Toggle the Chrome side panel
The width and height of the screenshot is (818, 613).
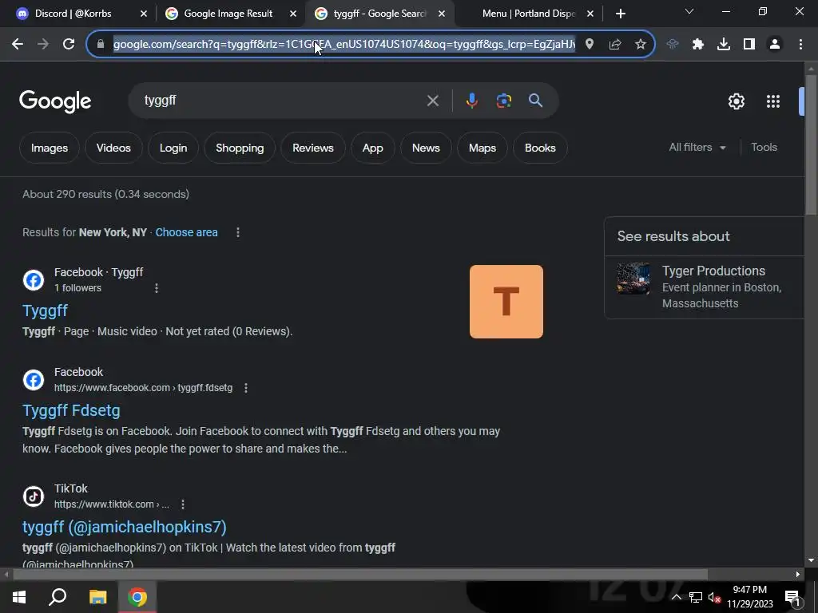[749, 45]
